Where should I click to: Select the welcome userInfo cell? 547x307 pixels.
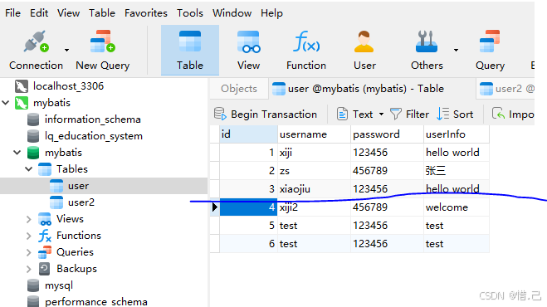coord(457,207)
